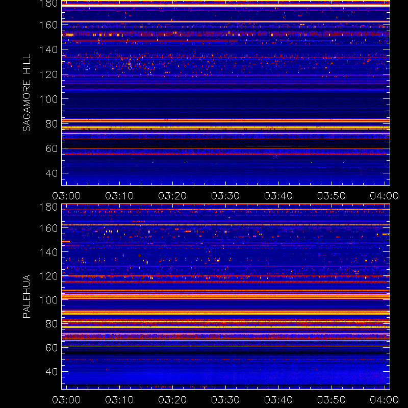Click the 120 frequency label on Palehua axis
The image size is (408, 408).
click(x=48, y=276)
